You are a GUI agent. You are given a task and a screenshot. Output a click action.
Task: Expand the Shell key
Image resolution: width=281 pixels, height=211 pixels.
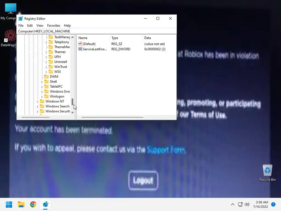click(x=42, y=82)
